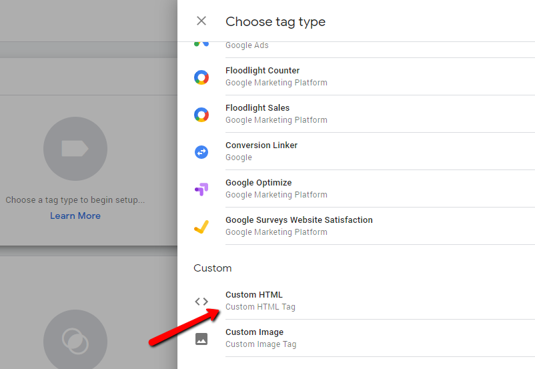The width and height of the screenshot is (535, 369).
Task: Click 'Google' label under Conversion Linker
Action: click(239, 157)
